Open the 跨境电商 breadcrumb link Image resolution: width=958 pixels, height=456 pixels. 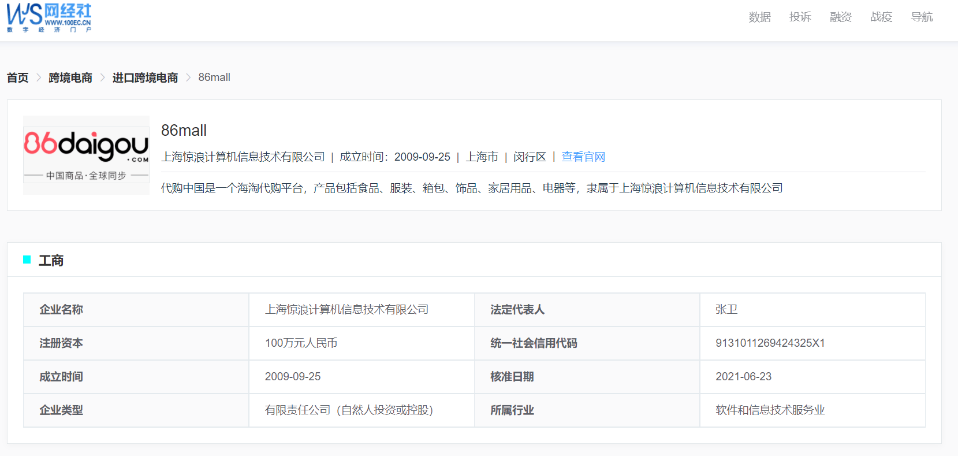(70, 77)
